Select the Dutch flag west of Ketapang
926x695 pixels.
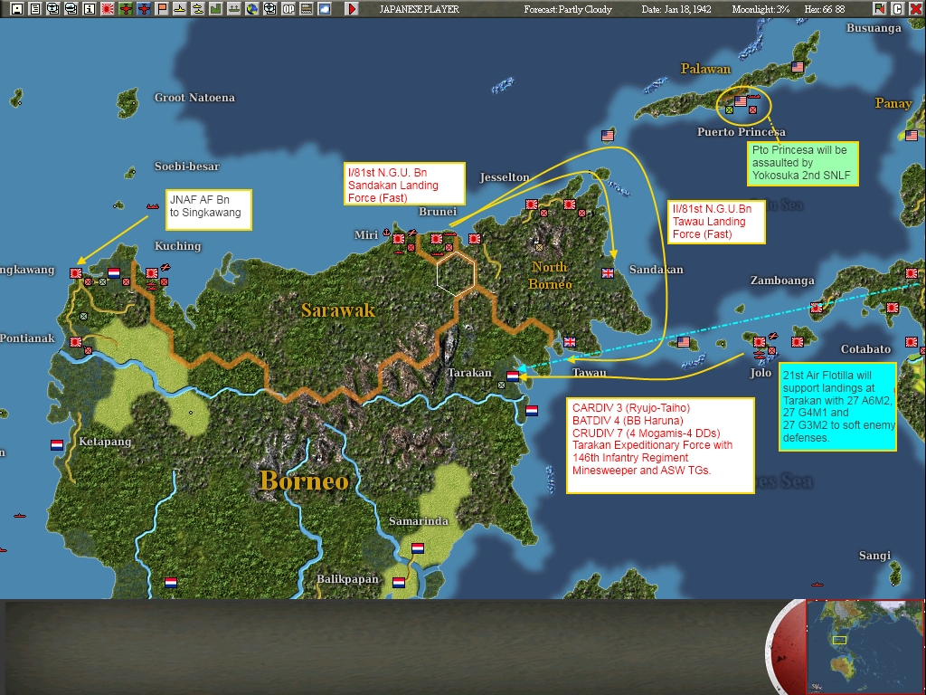(57, 445)
